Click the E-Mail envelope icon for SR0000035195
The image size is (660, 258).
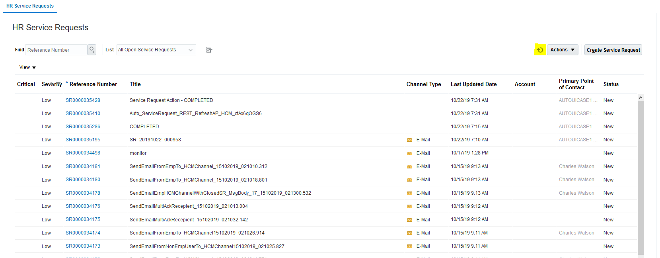pos(409,140)
